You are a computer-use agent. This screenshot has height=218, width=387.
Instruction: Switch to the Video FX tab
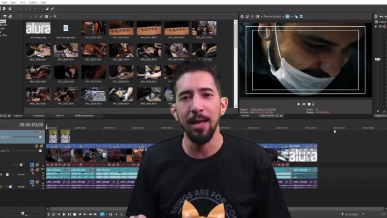(x=60, y=116)
